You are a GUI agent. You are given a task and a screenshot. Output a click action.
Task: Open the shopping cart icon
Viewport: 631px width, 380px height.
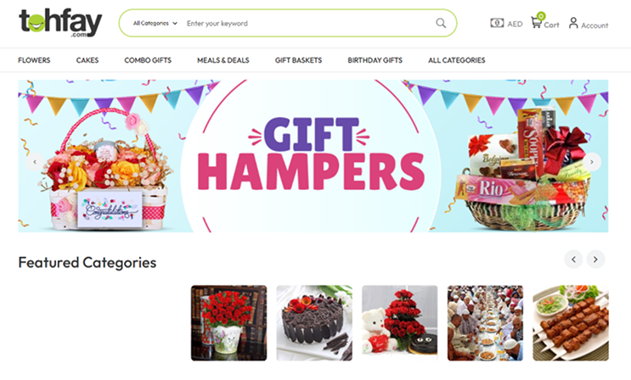tap(536, 22)
